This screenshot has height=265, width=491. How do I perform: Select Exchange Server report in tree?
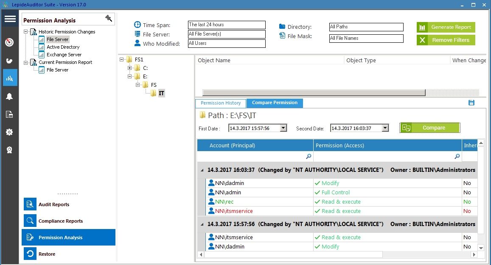click(64, 55)
